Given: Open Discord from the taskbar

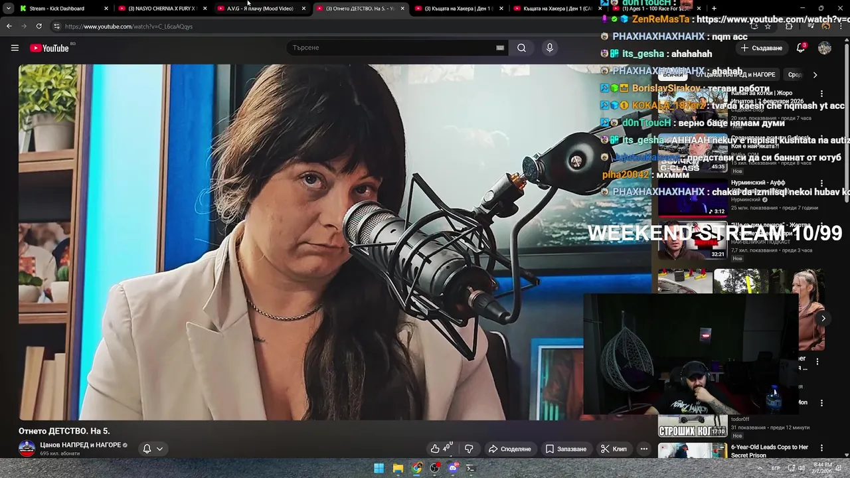Looking at the screenshot, I should click(454, 468).
